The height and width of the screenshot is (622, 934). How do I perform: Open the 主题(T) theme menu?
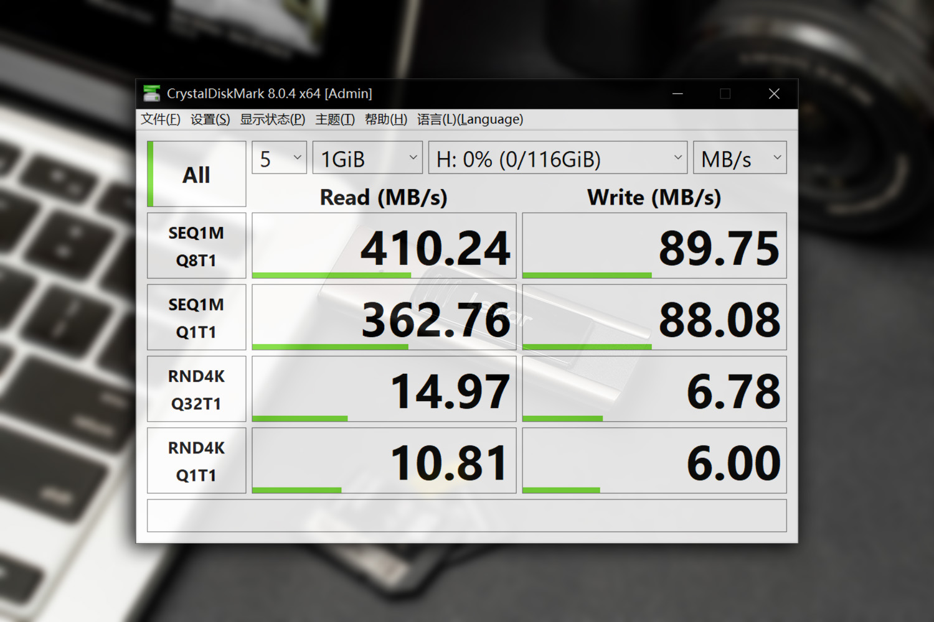334,119
